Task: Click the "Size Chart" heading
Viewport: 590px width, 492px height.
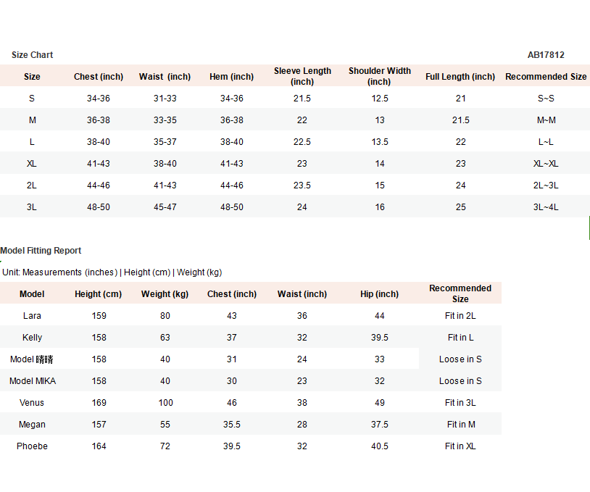Action: pos(33,55)
